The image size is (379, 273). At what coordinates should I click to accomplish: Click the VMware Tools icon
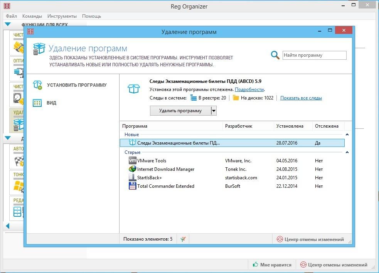click(133, 160)
